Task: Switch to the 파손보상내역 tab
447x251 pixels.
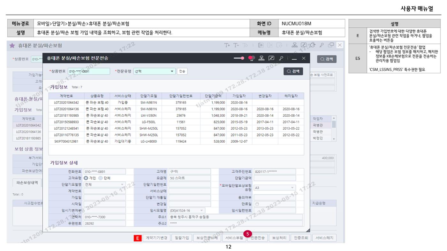Action: (x=27, y=183)
